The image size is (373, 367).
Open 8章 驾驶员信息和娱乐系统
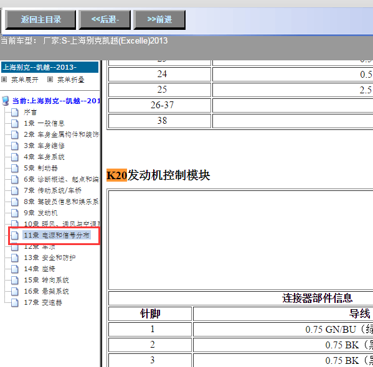point(62,202)
